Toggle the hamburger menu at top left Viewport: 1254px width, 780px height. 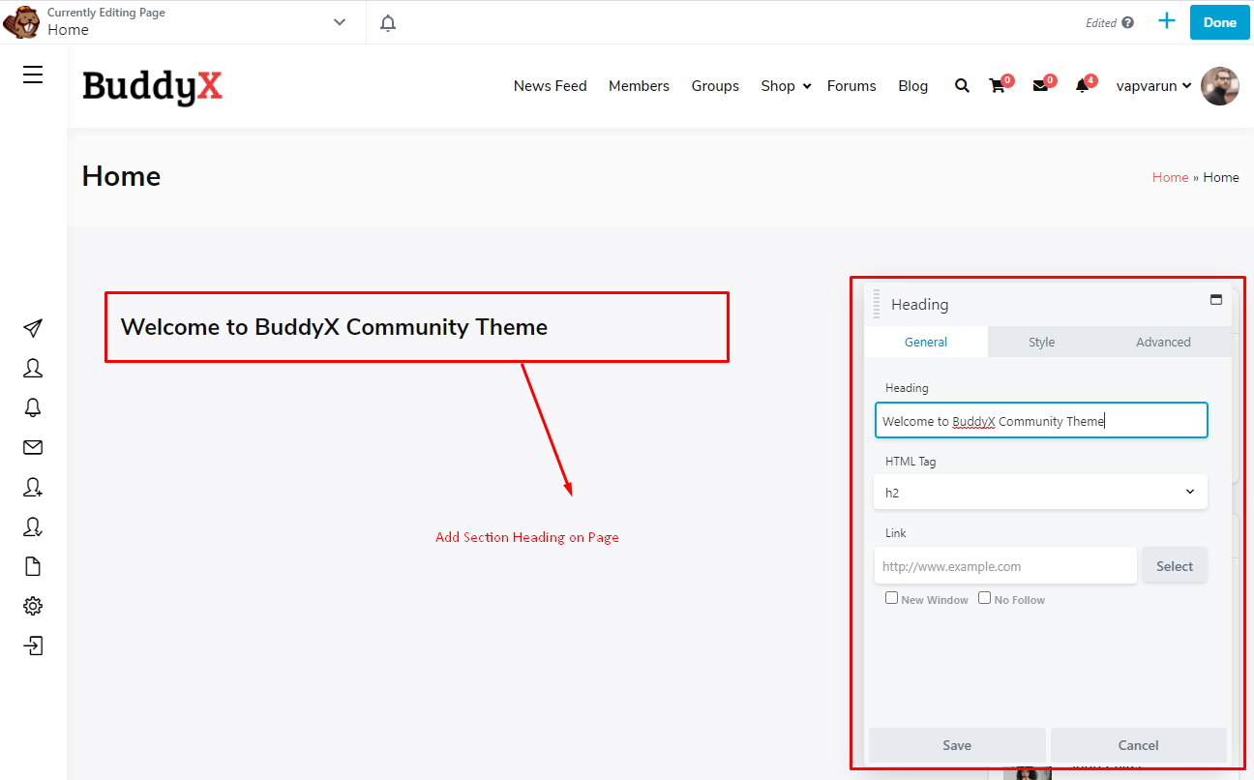click(32, 74)
